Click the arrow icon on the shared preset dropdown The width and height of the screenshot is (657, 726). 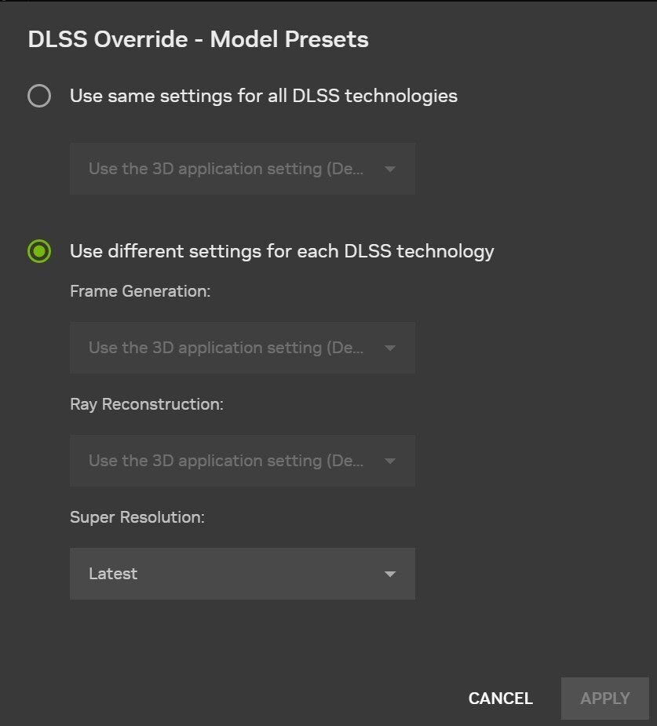click(x=390, y=169)
